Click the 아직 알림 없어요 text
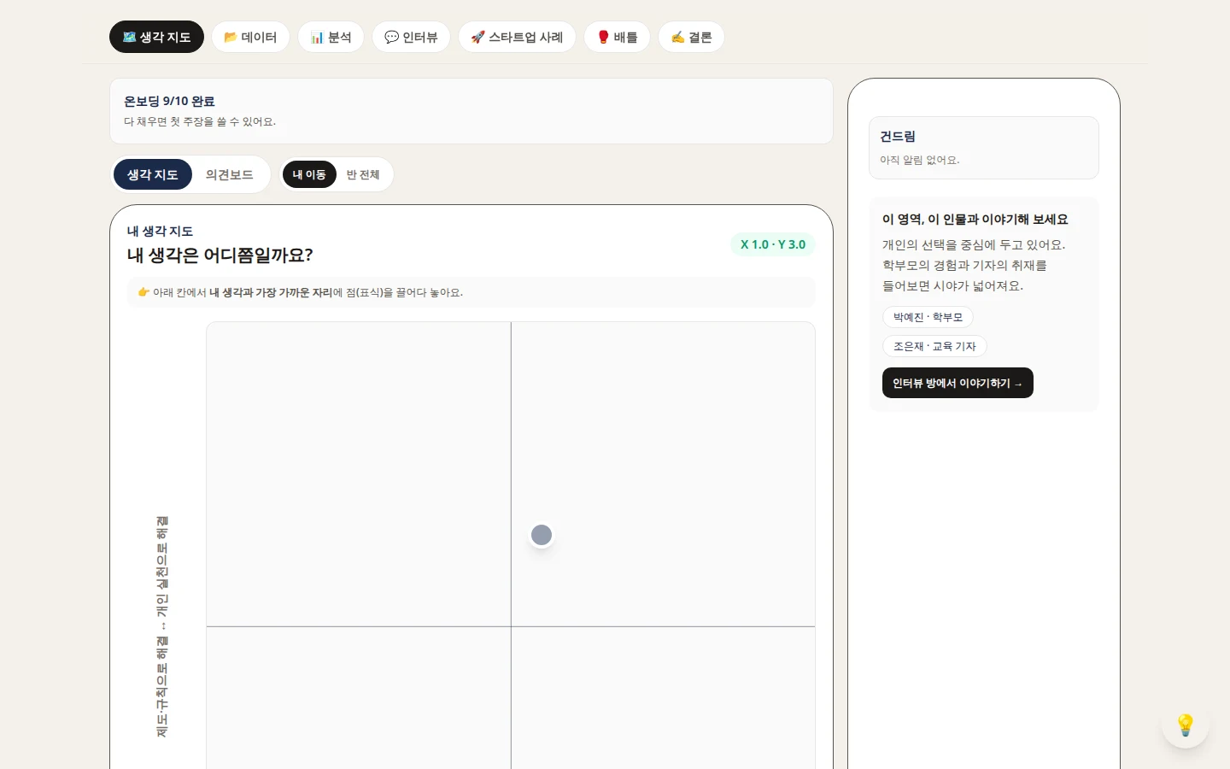 (x=920, y=160)
